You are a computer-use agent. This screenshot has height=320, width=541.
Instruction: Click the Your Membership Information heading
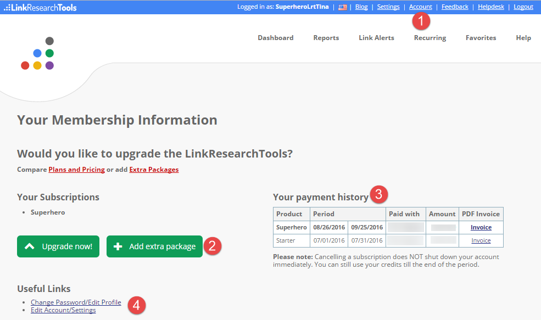pyautogui.click(x=118, y=120)
